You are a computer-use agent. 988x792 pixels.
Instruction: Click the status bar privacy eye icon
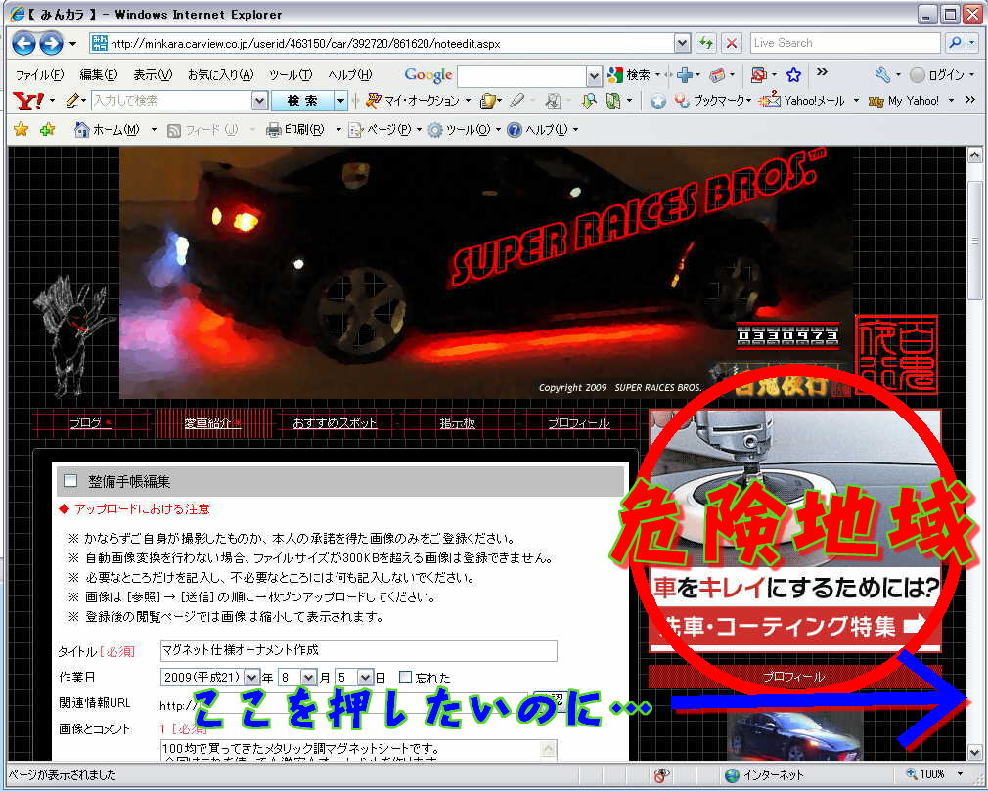tap(661, 774)
